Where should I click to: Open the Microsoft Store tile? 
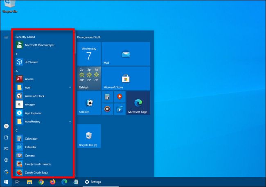pyautogui.click(x=126, y=78)
